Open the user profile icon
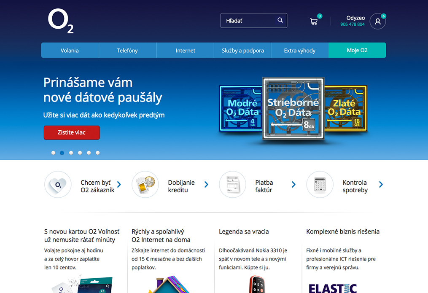 click(x=377, y=21)
